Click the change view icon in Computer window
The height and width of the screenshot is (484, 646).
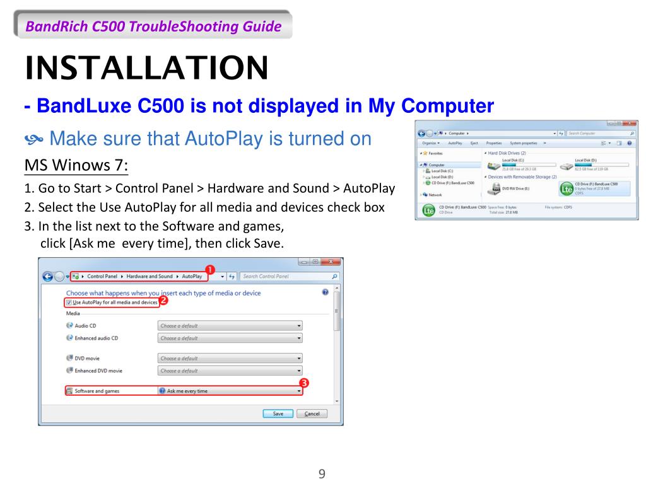click(x=604, y=143)
